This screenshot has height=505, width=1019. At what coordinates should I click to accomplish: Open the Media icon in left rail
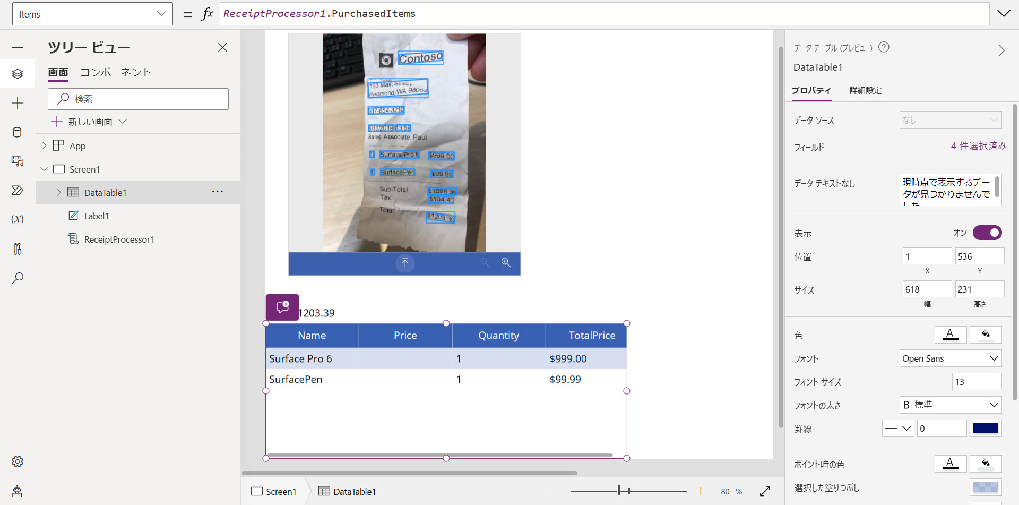(18, 161)
